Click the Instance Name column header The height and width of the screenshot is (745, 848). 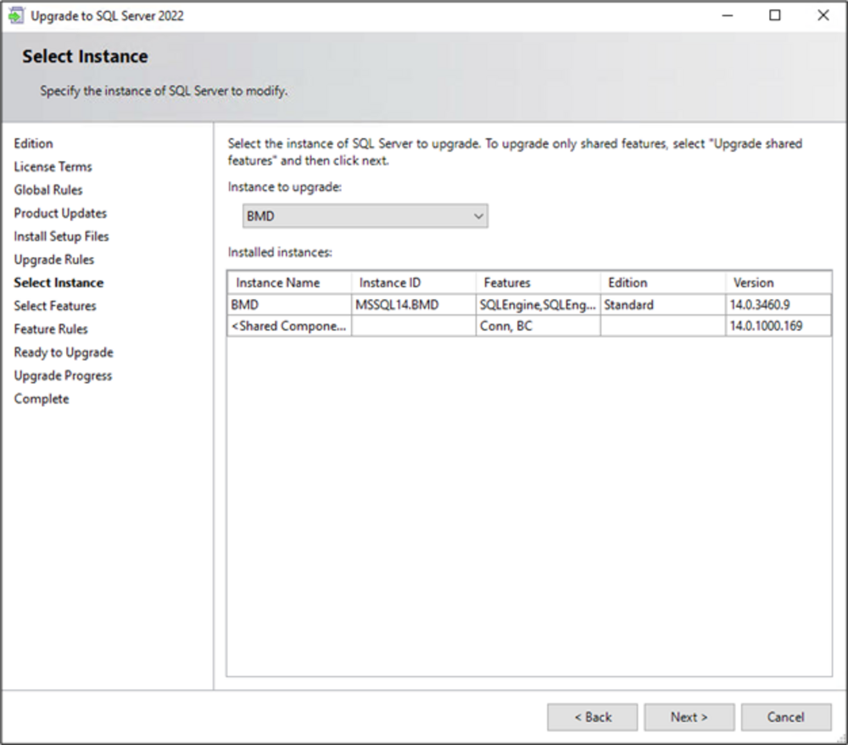[x=289, y=283]
